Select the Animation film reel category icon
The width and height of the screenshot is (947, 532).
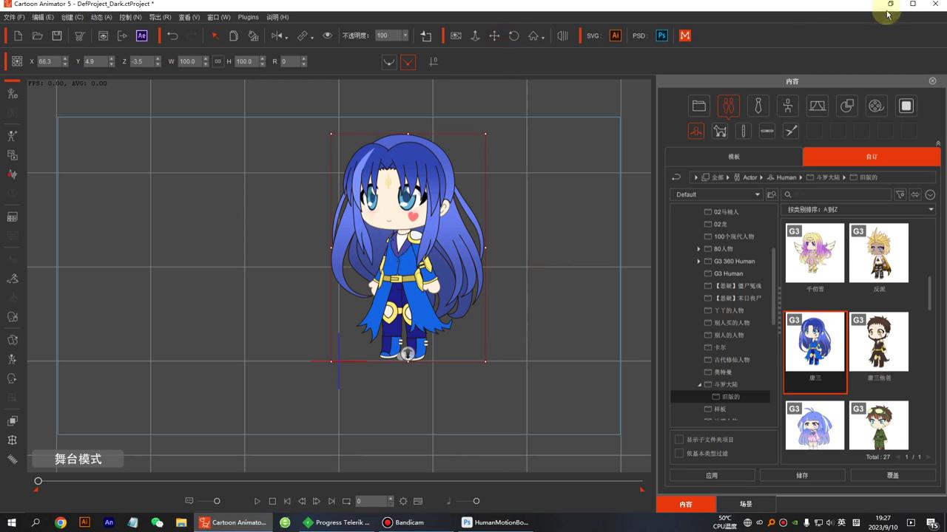(x=876, y=106)
